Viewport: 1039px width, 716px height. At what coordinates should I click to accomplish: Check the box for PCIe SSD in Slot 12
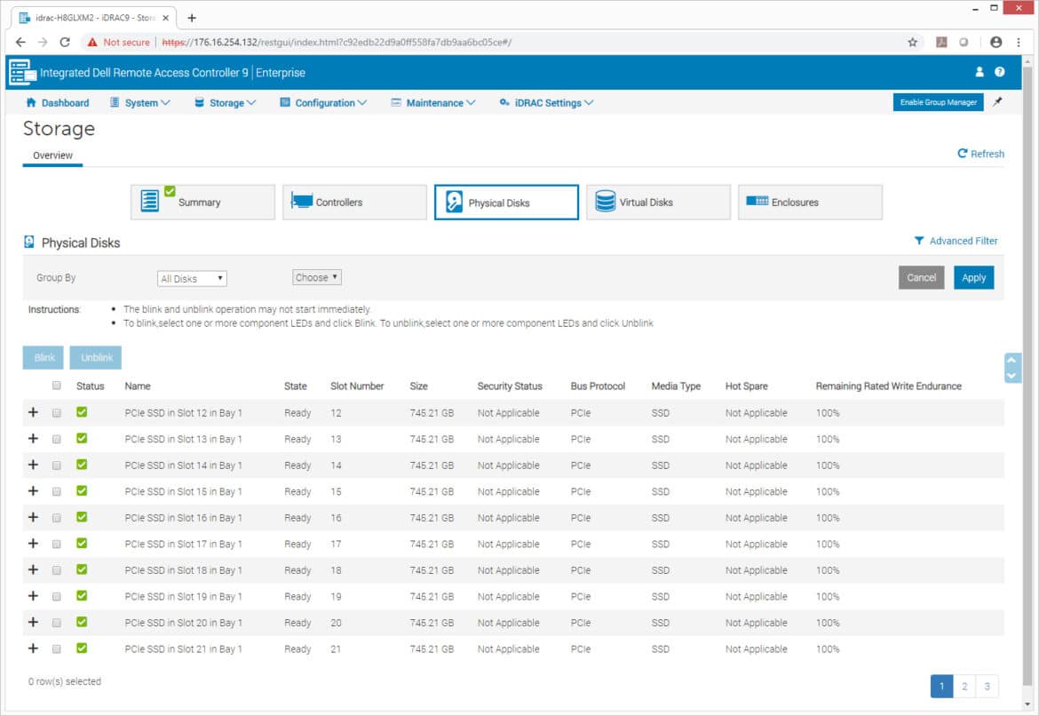[56, 413]
